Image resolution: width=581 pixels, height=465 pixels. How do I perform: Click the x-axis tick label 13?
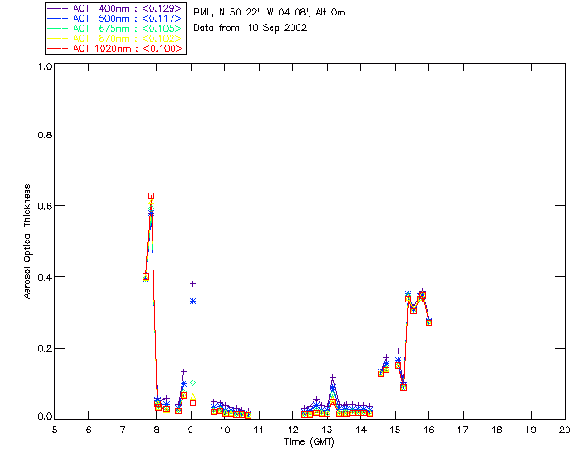coord(327,430)
